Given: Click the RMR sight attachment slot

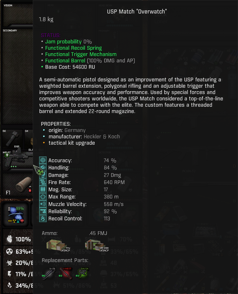Looking at the screenshot, I should pyautogui.click(x=12, y=139).
